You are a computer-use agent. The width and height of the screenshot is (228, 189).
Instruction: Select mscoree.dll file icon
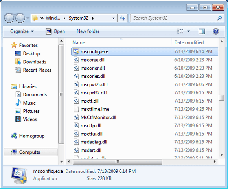coord(76,60)
